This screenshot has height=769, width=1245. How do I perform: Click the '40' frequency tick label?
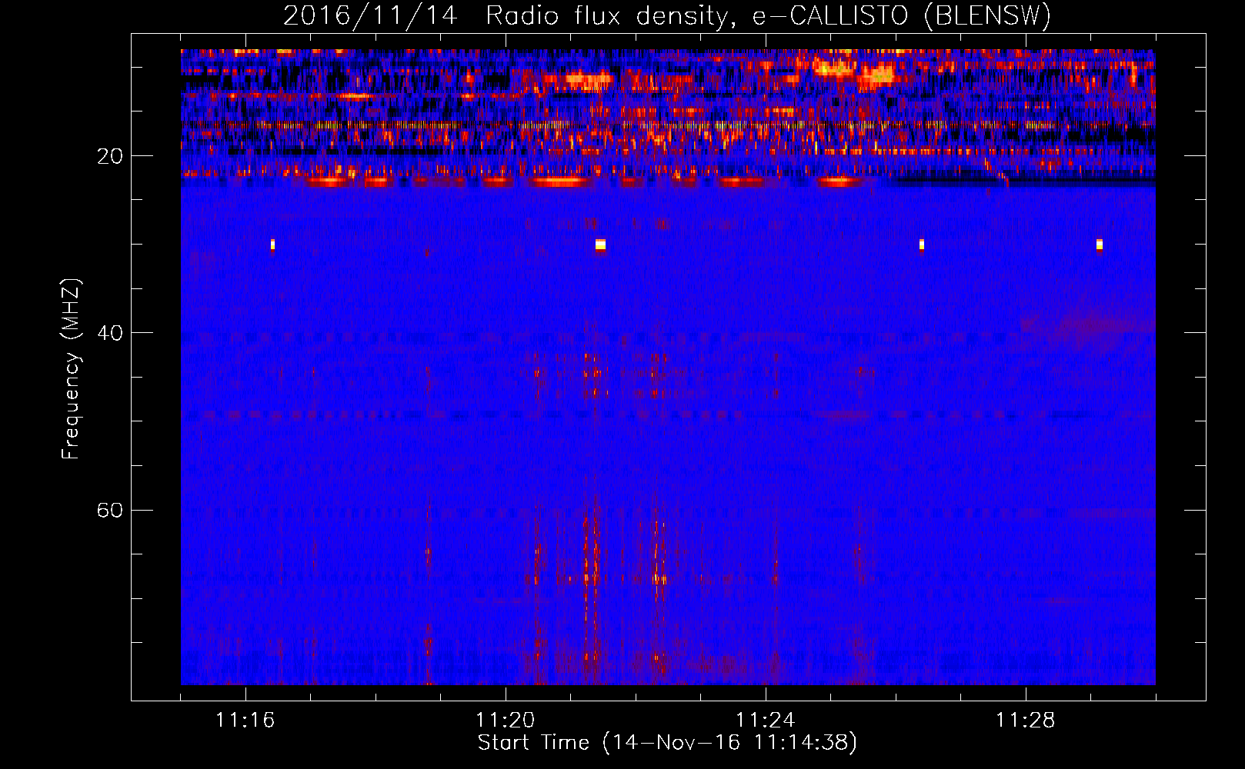pos(110,333)
